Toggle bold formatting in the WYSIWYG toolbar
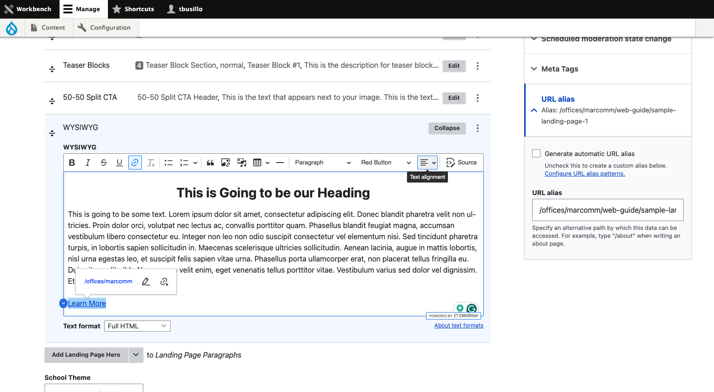The image size is (714, 392). click(72, 163)
